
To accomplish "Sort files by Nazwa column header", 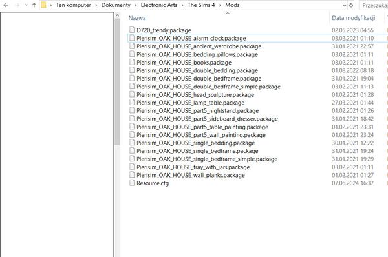I will 137,18.
